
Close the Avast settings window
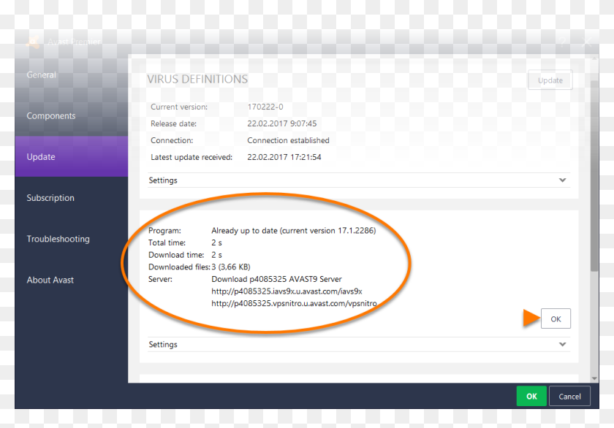pyautogui.click(x=588, y=42)
